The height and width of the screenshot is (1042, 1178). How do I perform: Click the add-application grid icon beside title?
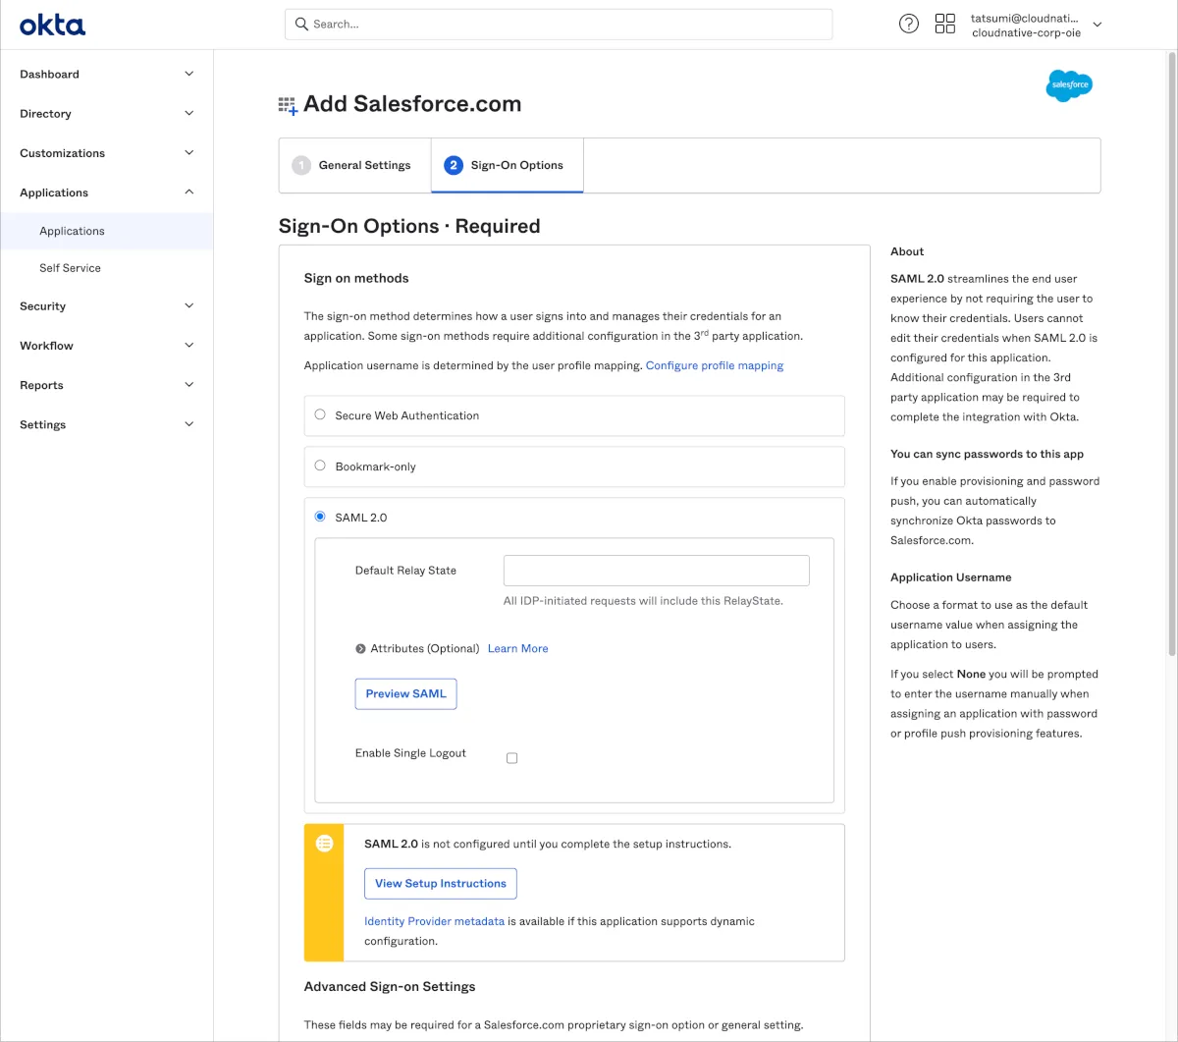[x=288, y=105]
